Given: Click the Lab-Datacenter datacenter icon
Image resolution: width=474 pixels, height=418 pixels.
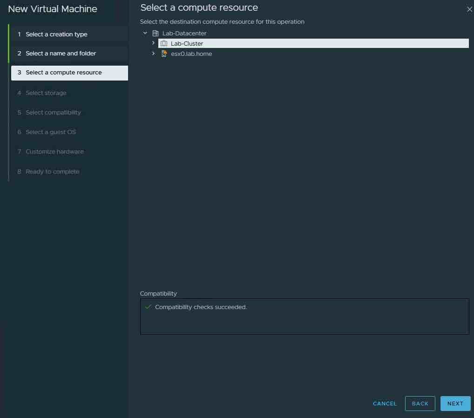Looking at the screenshot, I should pyautogui.click(x=156, y=34).
